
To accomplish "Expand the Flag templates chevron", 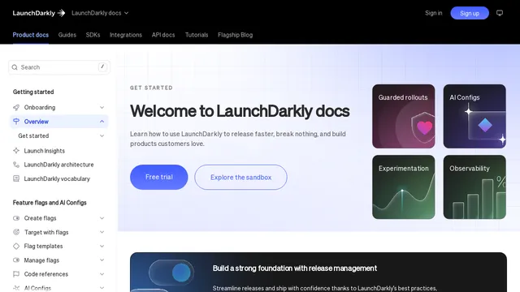I will (102, 246).
